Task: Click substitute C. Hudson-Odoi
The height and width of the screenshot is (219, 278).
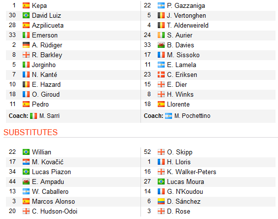Action: 55,211
